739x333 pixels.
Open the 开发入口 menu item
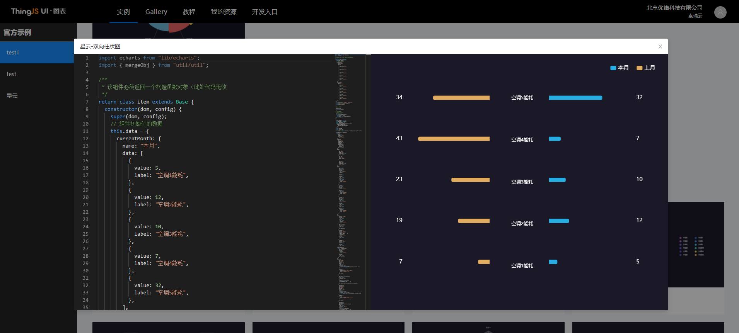[x=265, y=12]
